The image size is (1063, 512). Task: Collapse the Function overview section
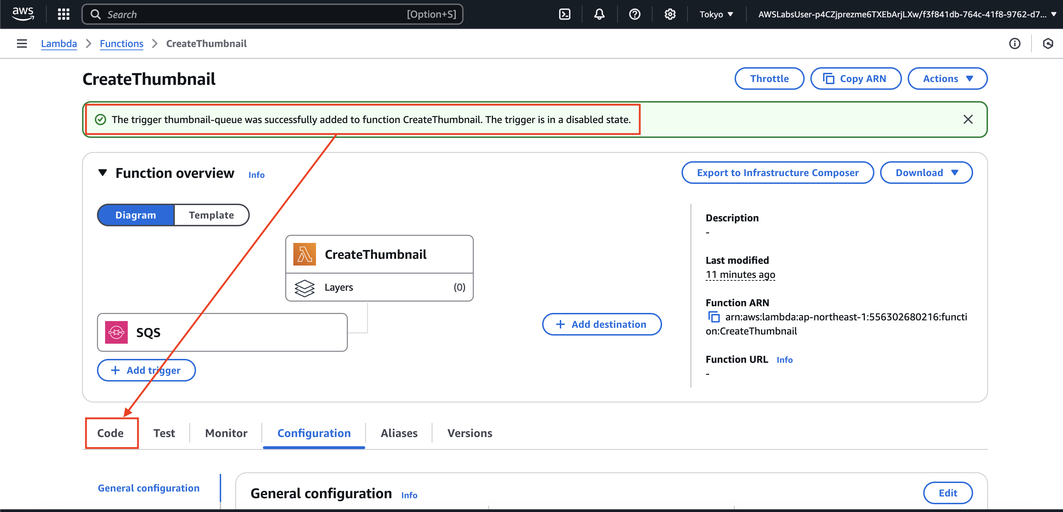point(103,173)
